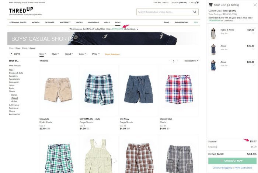Click Shop breadcrumb link
The height and width of the screenshot is (173, 258).
coord(11,48)
